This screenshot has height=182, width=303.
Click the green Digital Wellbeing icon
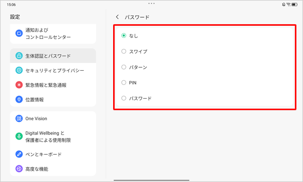point(19,136)
